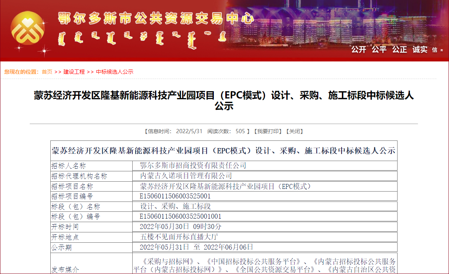The height and width of the screenshot is (274, 449).
Task: Click the 鄂尔多斯市公共资源交易中心 header title
Action: click(156, 18)
